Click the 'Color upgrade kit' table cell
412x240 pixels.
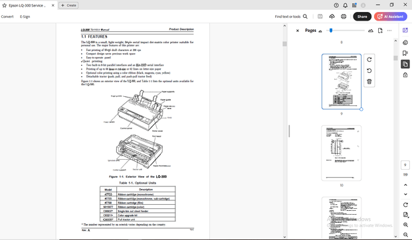[146, 215]
